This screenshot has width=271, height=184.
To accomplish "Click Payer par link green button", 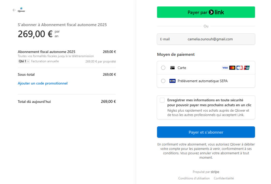I will pos(206,12).
